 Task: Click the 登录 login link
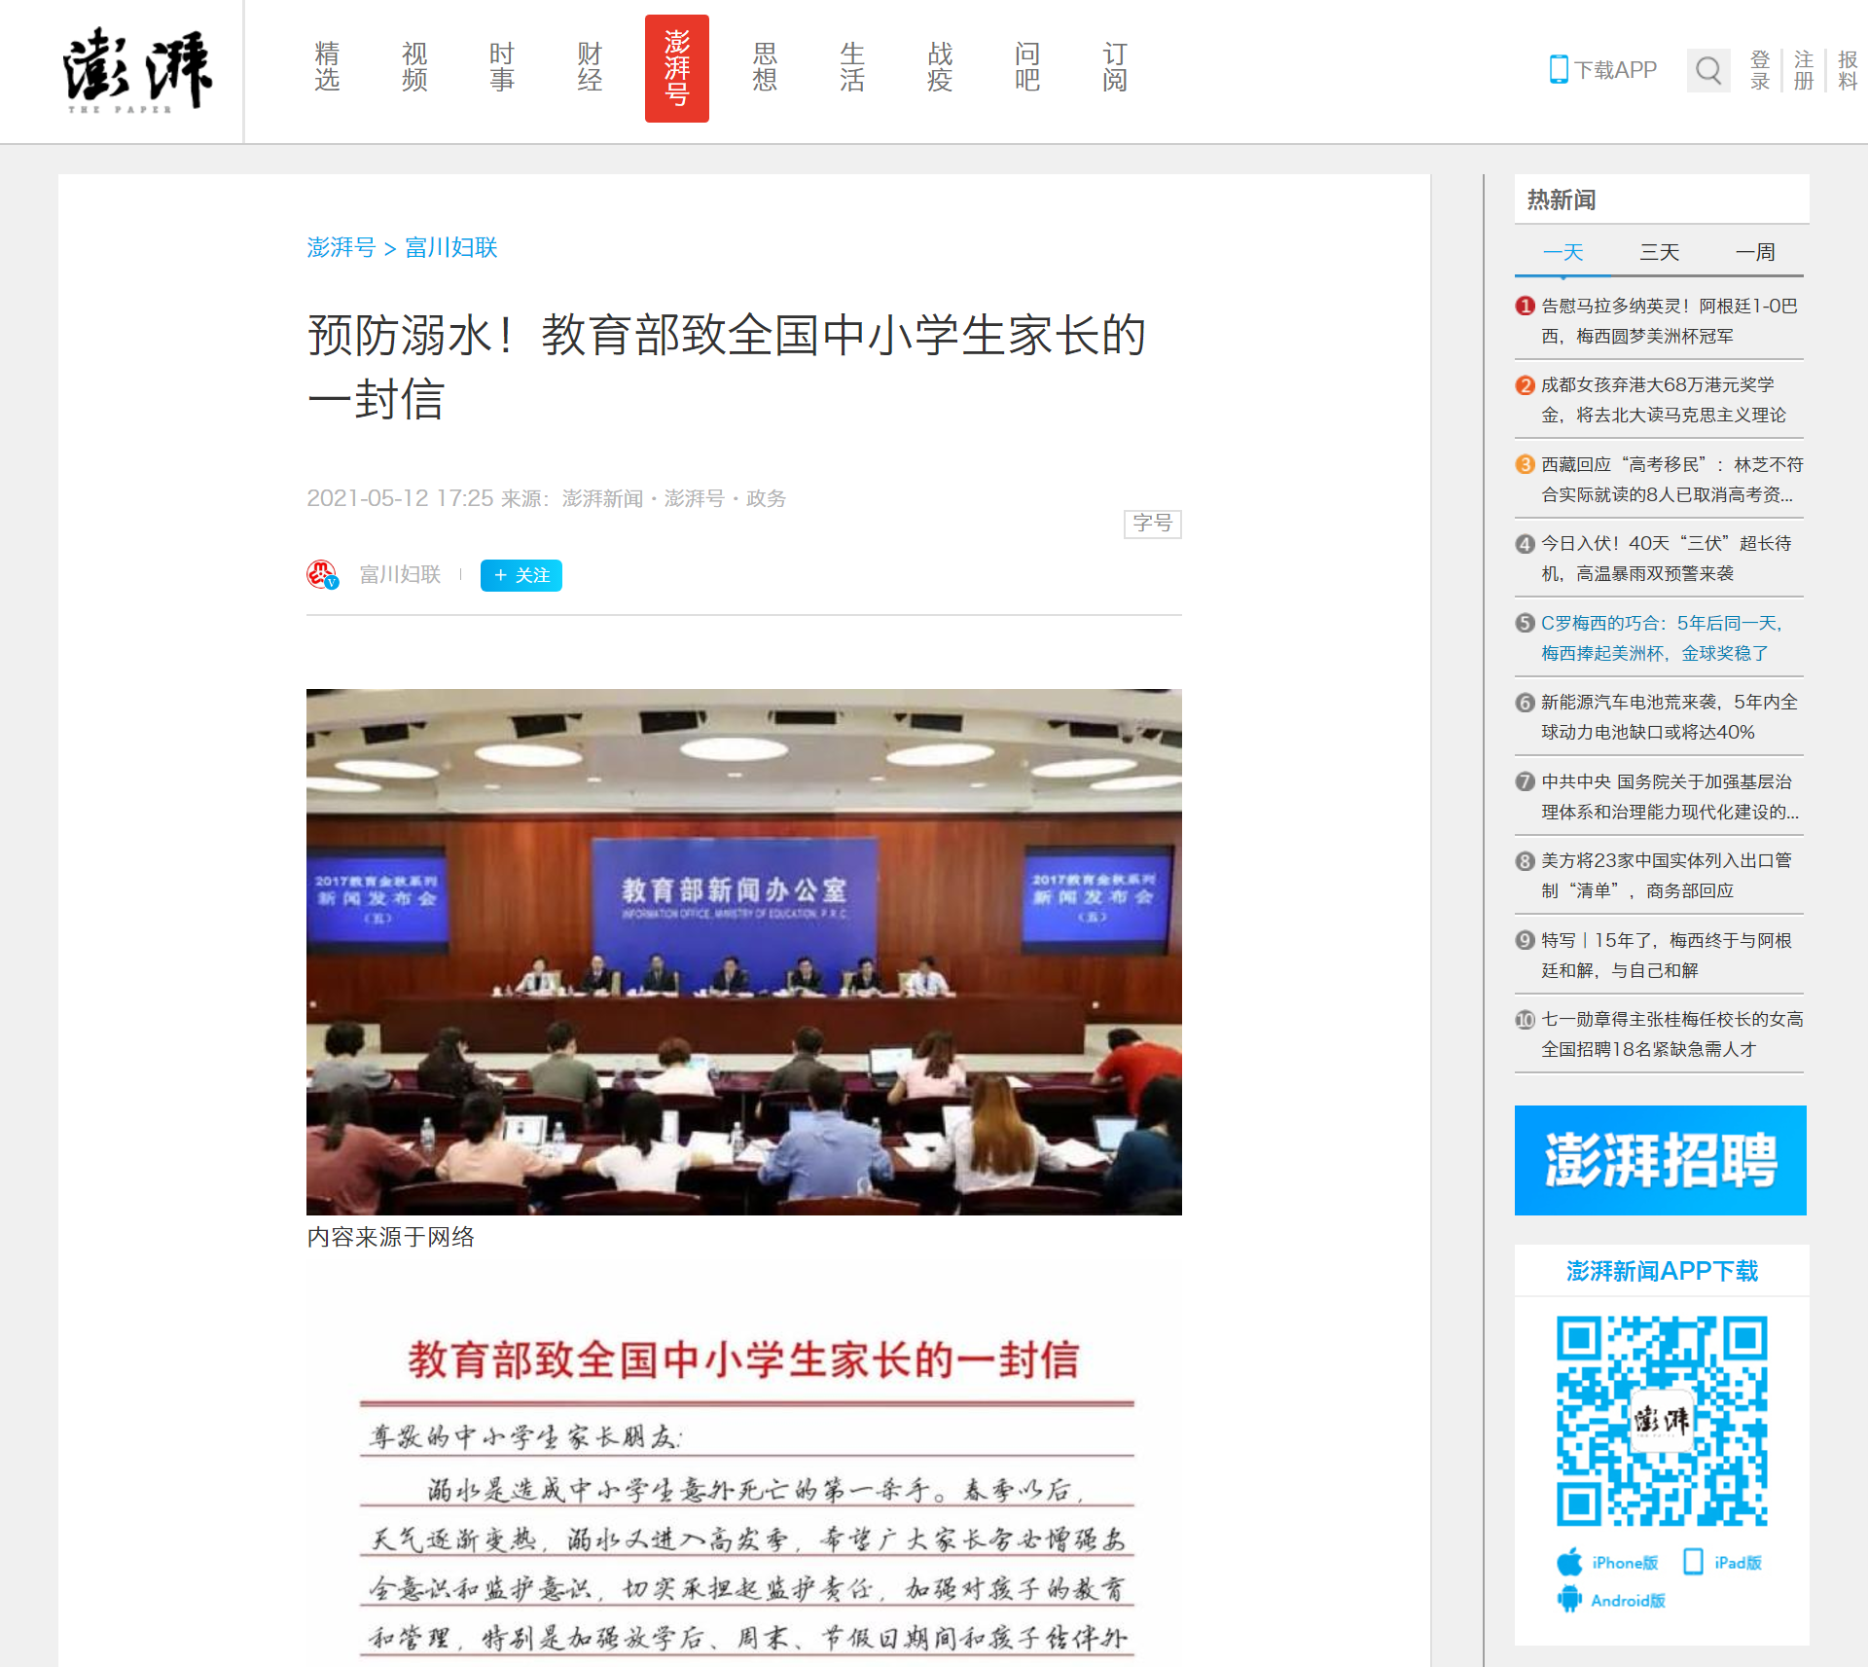[x=1760, y=70]
